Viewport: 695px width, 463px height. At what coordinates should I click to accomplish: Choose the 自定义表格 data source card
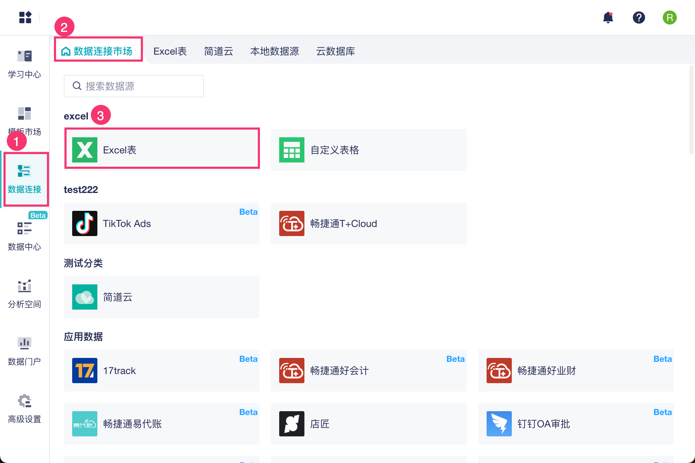(x=369, y=150)
